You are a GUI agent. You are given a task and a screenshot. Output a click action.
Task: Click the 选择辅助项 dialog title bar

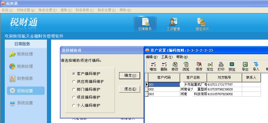pyautogui.click(x=102, y=50)
